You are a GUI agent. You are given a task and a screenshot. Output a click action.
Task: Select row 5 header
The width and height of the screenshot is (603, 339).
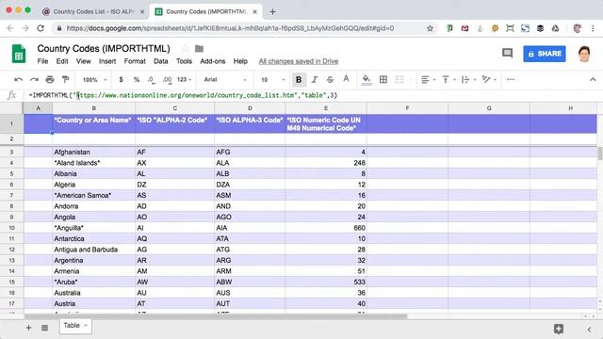(x=11, y=173)
